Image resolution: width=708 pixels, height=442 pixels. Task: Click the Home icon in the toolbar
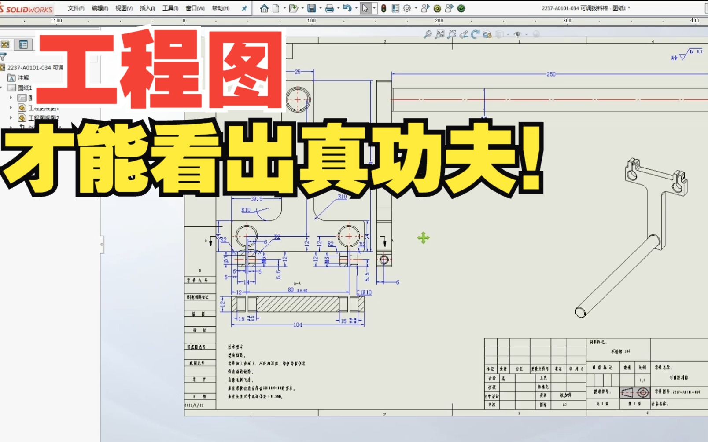(x=264, y=8)
